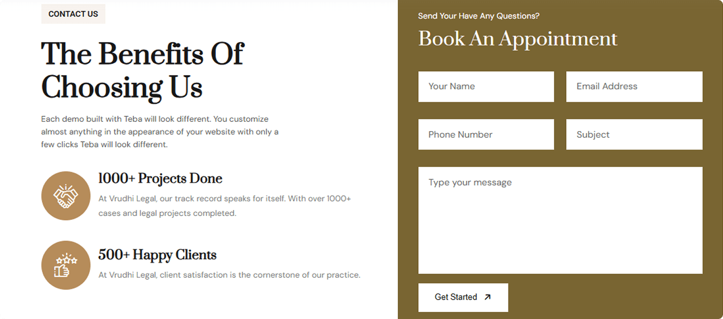Click the Get Started button label text
Viewport: 723px width, 319px height.
(456, 297)
